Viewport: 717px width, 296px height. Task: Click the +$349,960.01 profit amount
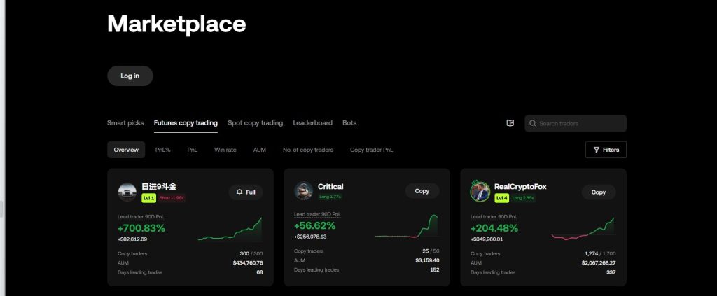click(487, 239)
